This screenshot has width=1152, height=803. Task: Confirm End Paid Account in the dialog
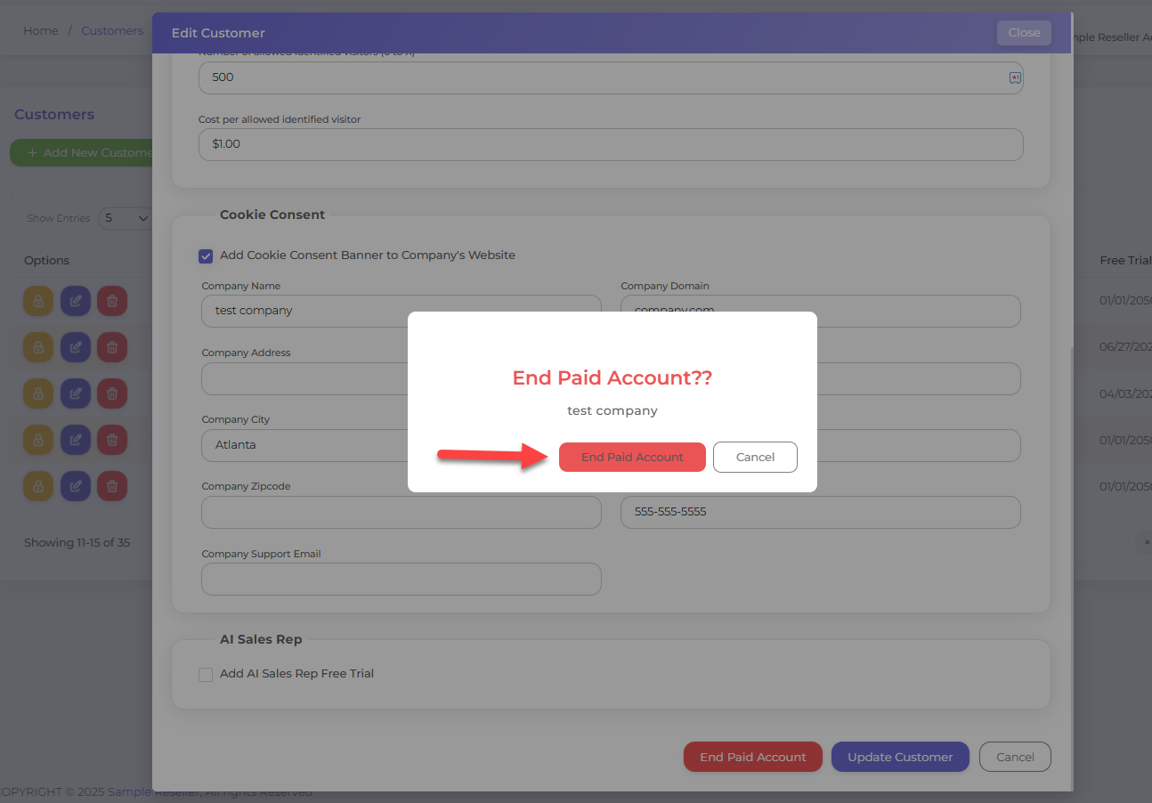tap(632, 457)
